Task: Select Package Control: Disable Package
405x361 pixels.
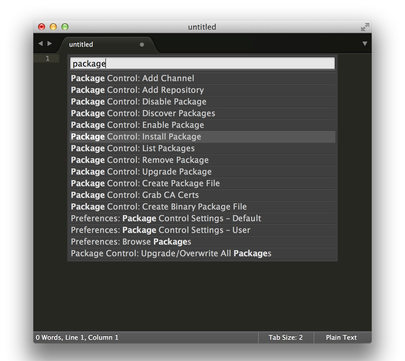Action: 203,102
